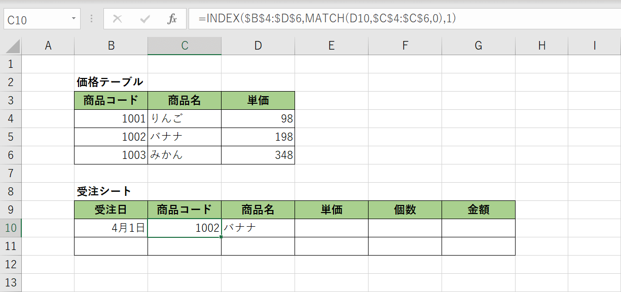This screenshot has height=292, width=621.
Task: Select column C header
Action: pos(185,46)
